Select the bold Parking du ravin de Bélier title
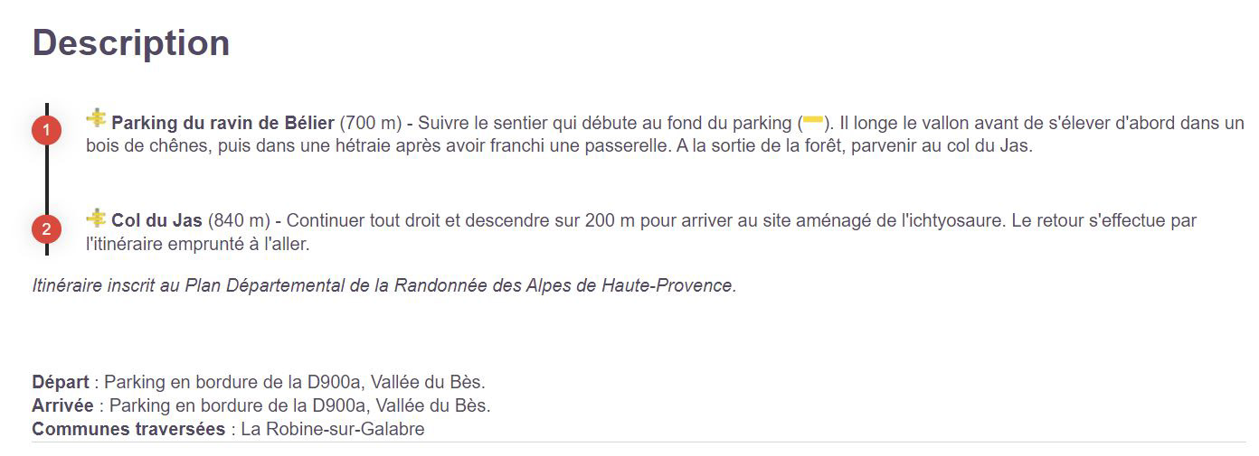Viewport: 1259px width, 456px height. tap(222, 122)
